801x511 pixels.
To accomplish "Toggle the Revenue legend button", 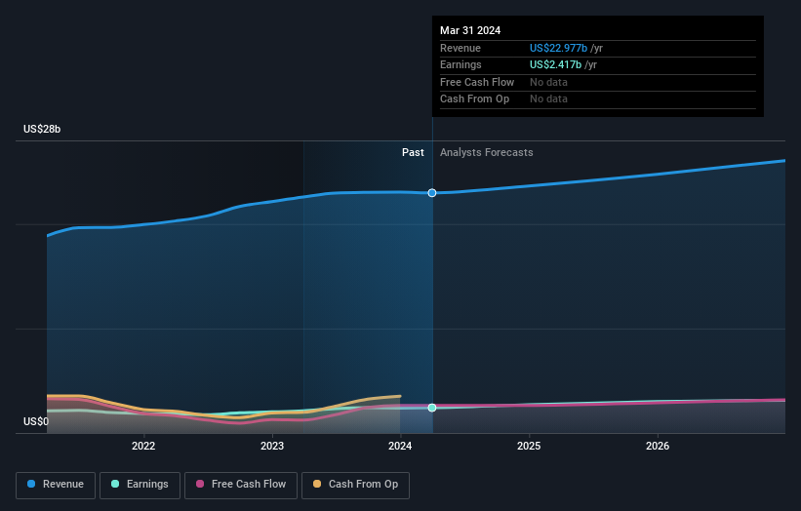I will click(56, 485).
